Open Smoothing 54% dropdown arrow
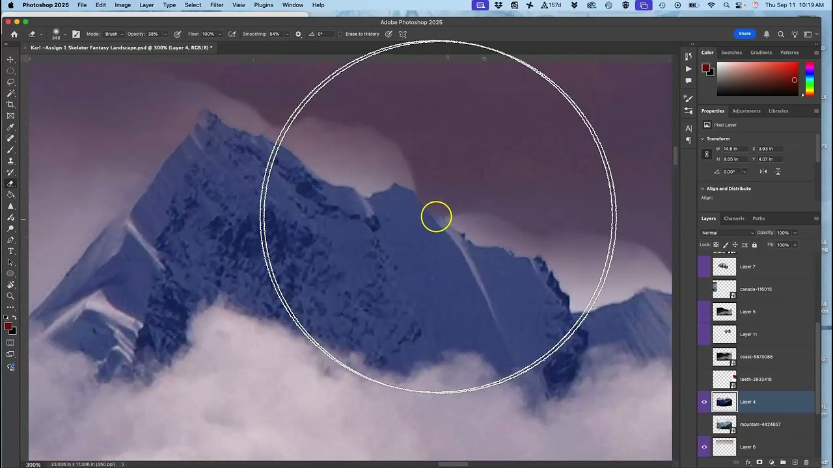833x468 pixels. pyautogui.click(x=287, y=34)
